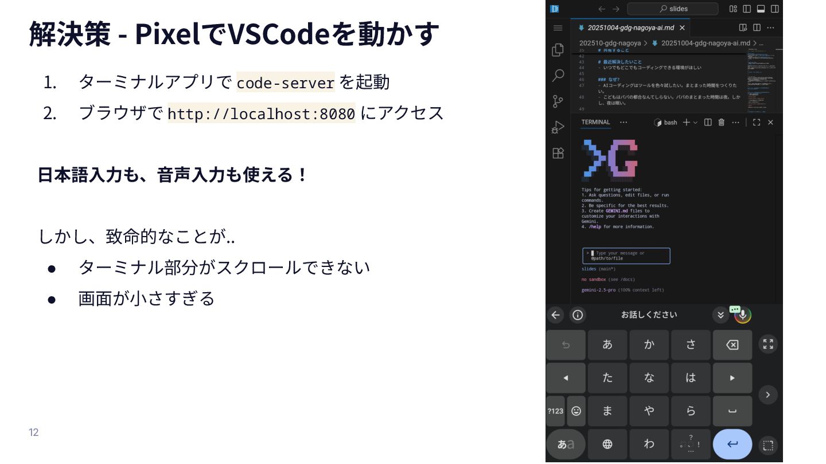826x464 pixels.
Task: Open additional panel views next to TERMINAL
Action: [x=624, y=122]
